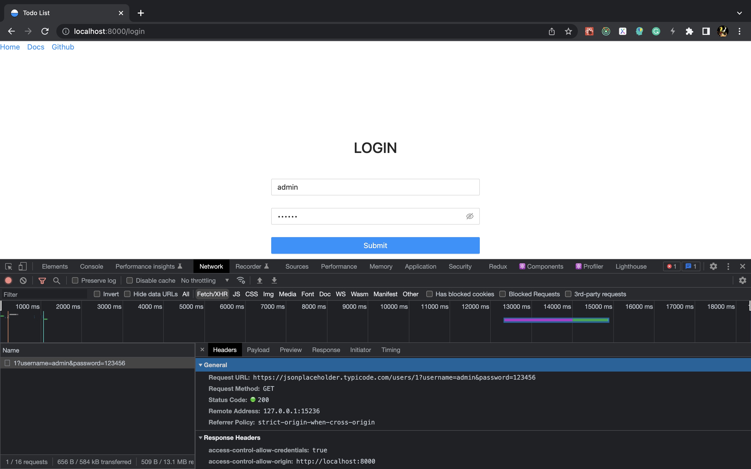Toggle the network filter funnel icon
This screenshot has height=469, width=751.
point(42,280)
